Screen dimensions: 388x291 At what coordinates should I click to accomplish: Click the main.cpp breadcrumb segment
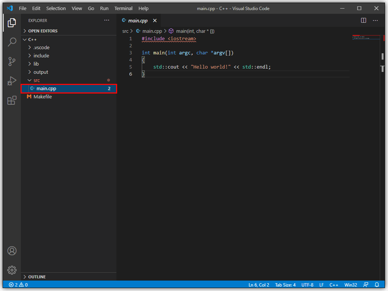pyautogui.click(x=149, y=31)
